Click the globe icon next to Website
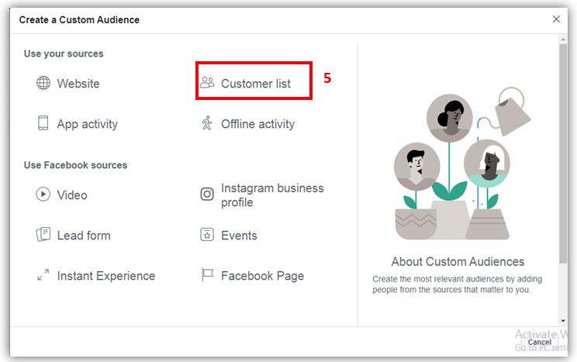 tap(43, 83)
